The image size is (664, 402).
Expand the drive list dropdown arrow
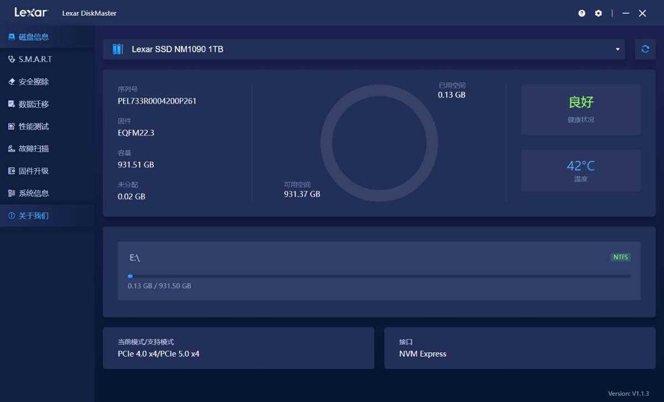pyautogui.click(x=616, y=49)
